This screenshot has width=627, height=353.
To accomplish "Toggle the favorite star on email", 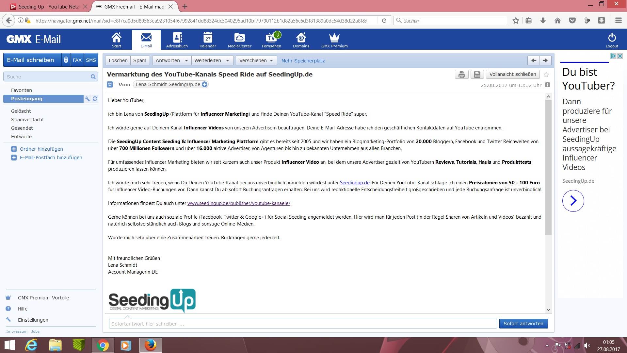I will tap(546, 75).
